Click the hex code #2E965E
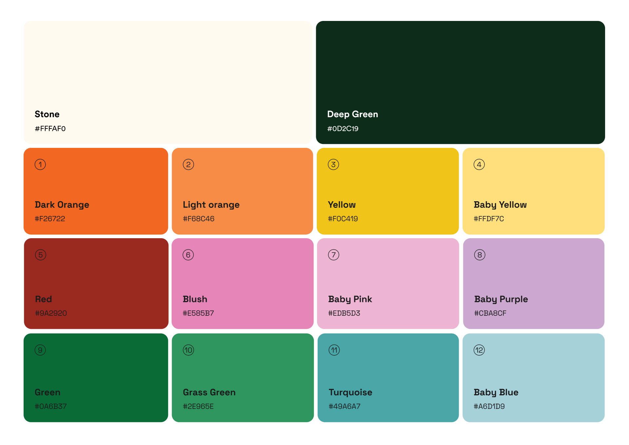The image size is (629, 445). click(198, 406)
